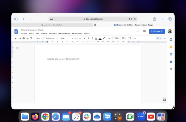Image resolution: width=186 pixels, height=122 pixels.
Task: Open the Insertar menu
Action: tap(44, 33)
